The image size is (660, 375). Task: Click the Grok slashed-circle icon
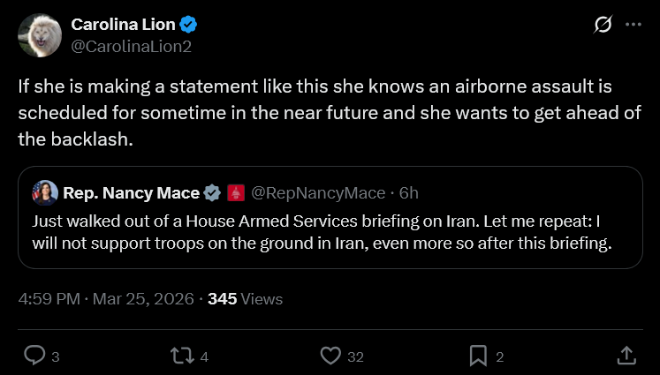click(x=603, y=26)
